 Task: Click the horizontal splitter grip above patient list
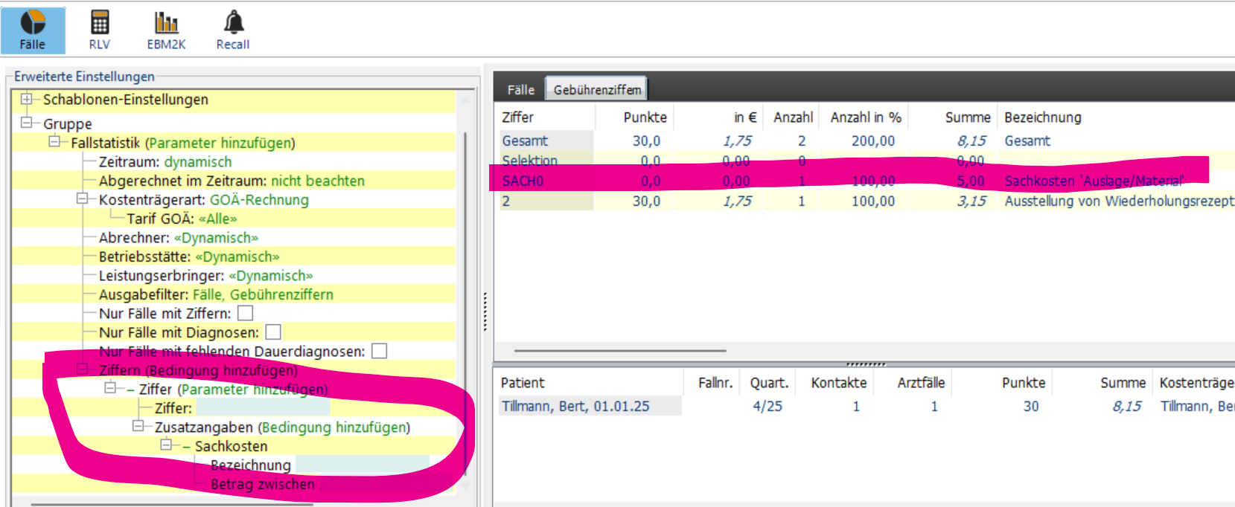tap(865, 364)
